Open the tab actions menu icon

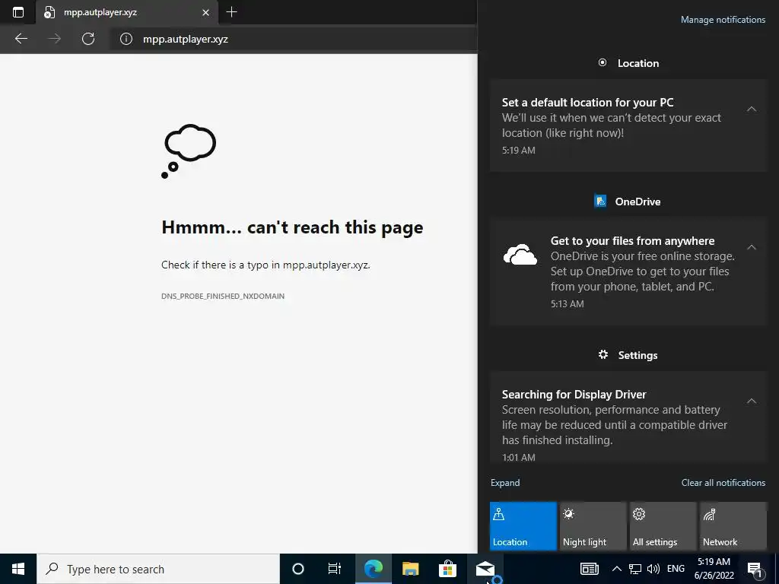18,12
